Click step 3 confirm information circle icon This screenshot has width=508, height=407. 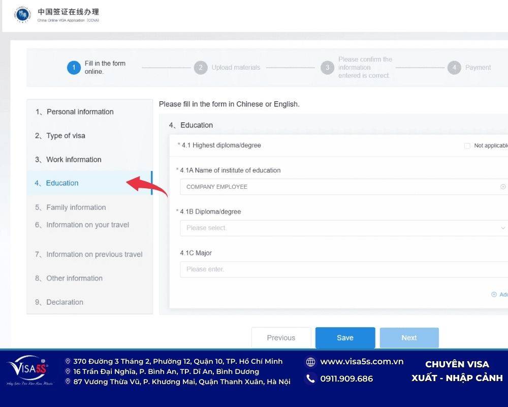pyautogui.click(x=328, y=67)
